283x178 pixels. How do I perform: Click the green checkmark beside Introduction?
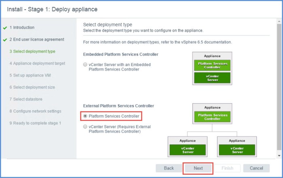[x=5, y=28]
